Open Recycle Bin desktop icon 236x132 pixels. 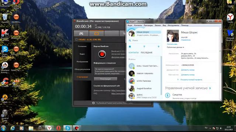[5, 18]
